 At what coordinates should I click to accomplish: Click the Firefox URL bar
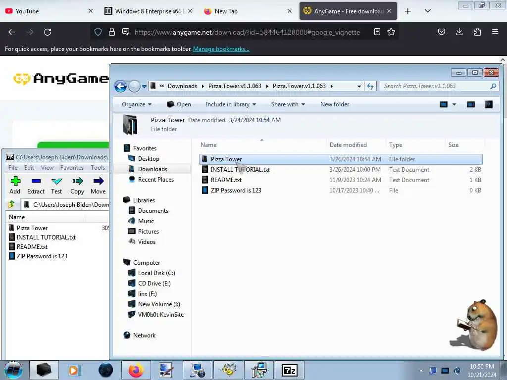[x=247, y=32]
